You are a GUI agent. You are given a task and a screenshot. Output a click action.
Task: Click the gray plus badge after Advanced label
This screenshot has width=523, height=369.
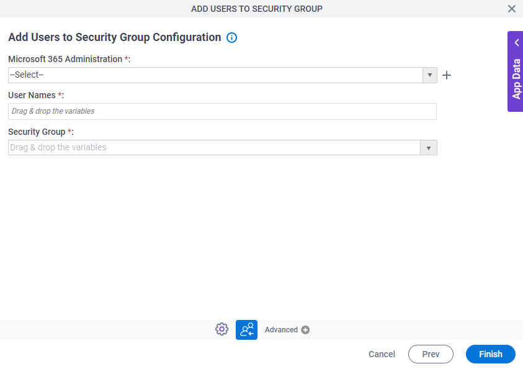305,329
